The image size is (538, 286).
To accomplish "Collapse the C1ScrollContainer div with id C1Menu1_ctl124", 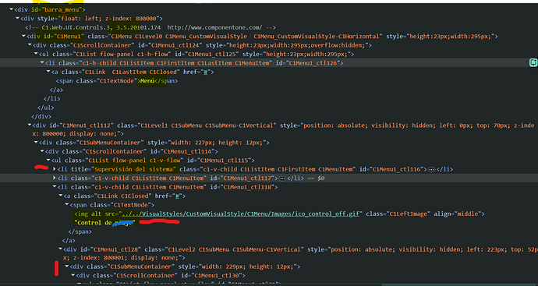I will coord(30,45).
